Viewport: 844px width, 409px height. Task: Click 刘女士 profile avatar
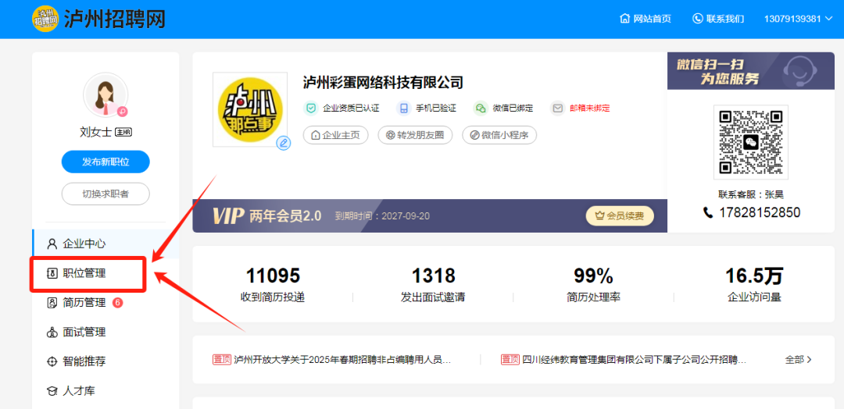105,95
